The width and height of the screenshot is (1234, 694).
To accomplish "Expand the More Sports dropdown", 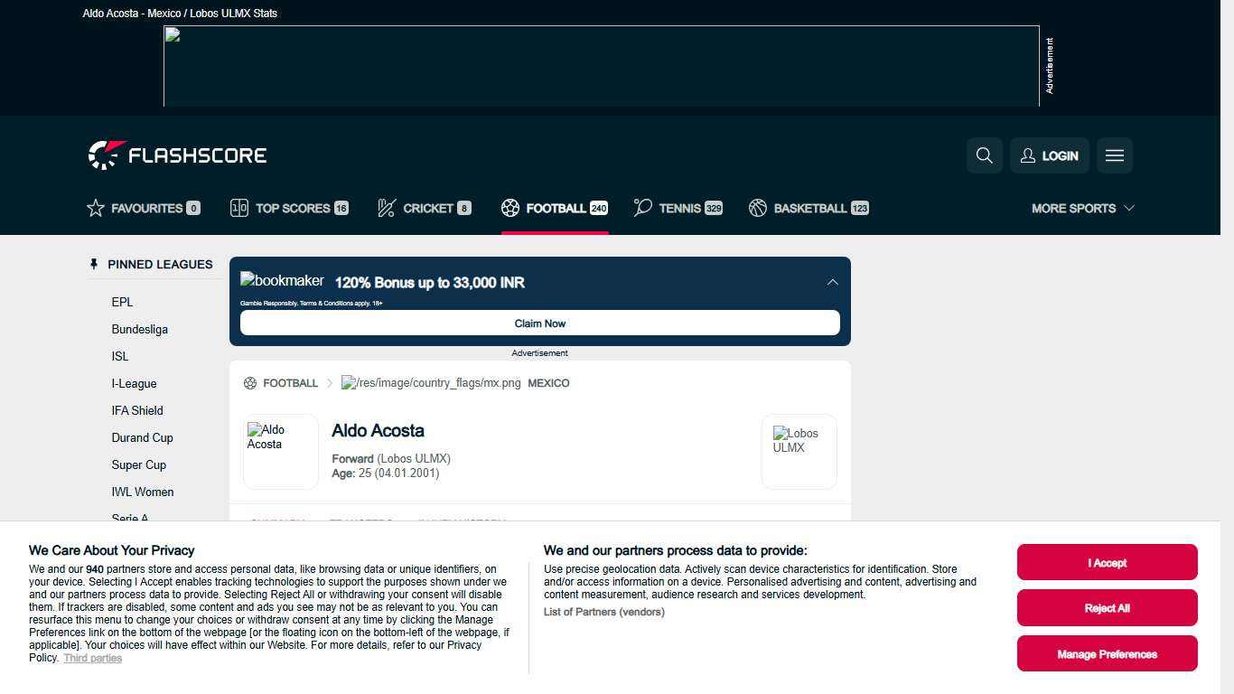I will [1082, 208].
